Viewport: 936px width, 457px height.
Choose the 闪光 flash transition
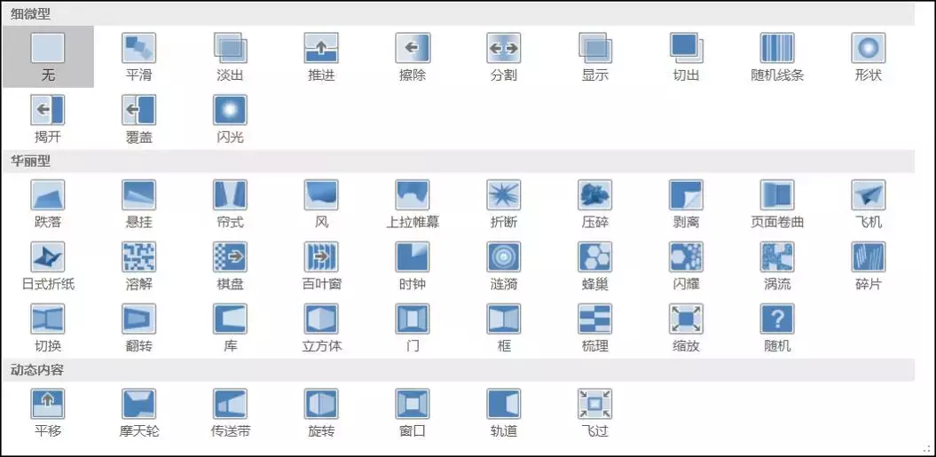pos(231,119)
